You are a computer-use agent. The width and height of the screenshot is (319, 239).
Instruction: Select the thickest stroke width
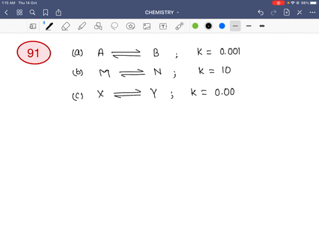[262, 26]
